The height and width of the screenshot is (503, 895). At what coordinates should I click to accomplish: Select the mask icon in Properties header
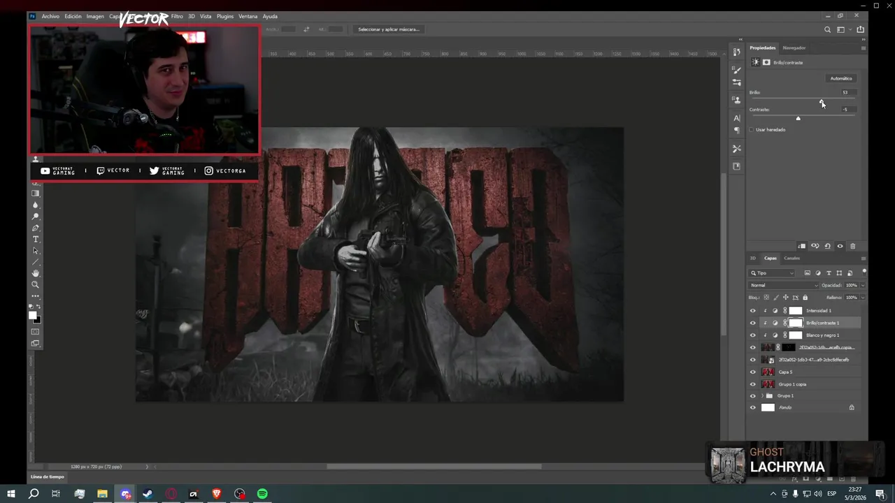[766, 62]
